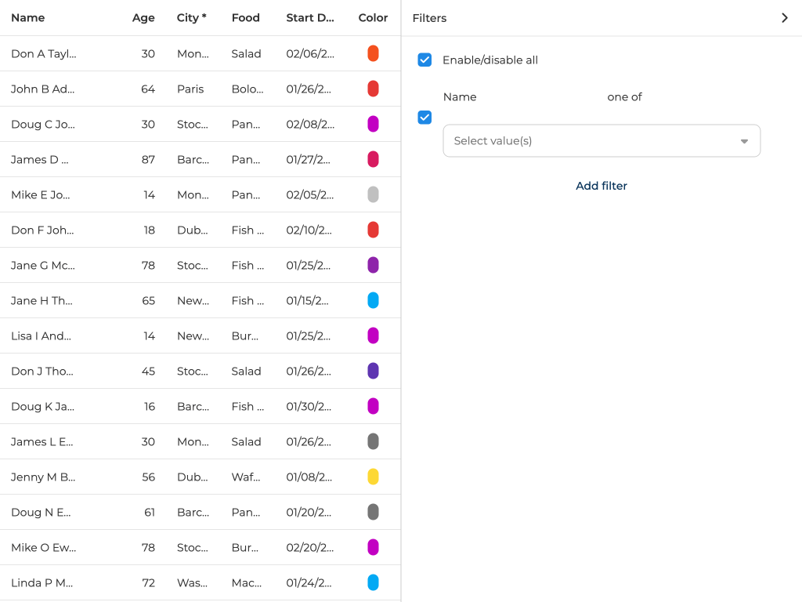
Task: Click the Color column header
Action: click(373, 18)
